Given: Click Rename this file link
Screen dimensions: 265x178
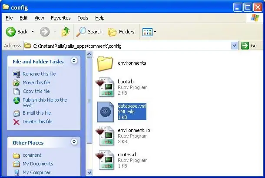Looking at the screenshot, I should [x=39, y=74].
